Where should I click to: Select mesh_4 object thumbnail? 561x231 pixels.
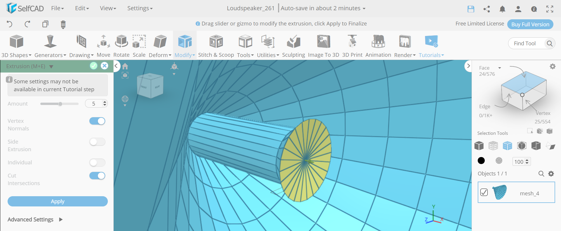[x=500, y=192]
